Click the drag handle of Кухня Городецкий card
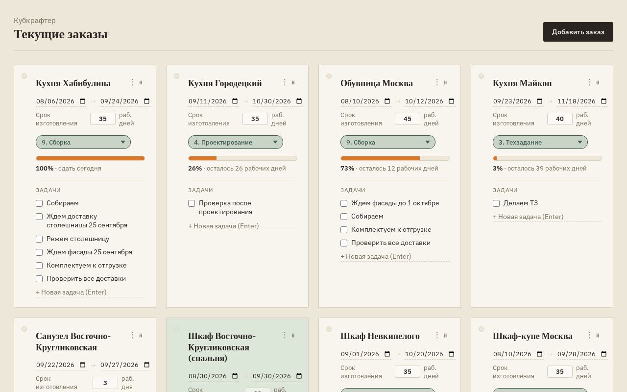Viewport: 627px width, 392px height. (293, 83)
